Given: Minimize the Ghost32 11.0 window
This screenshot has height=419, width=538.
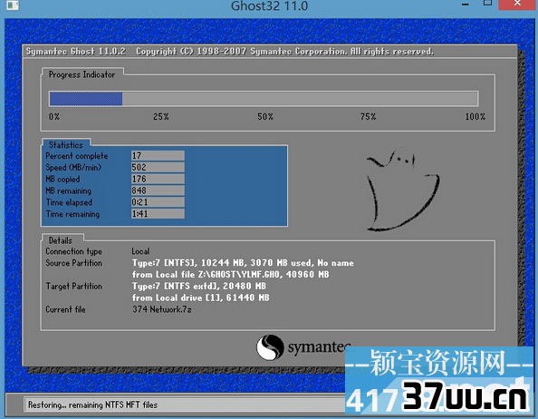Looking at the screenshot, I should pos(466,5).
